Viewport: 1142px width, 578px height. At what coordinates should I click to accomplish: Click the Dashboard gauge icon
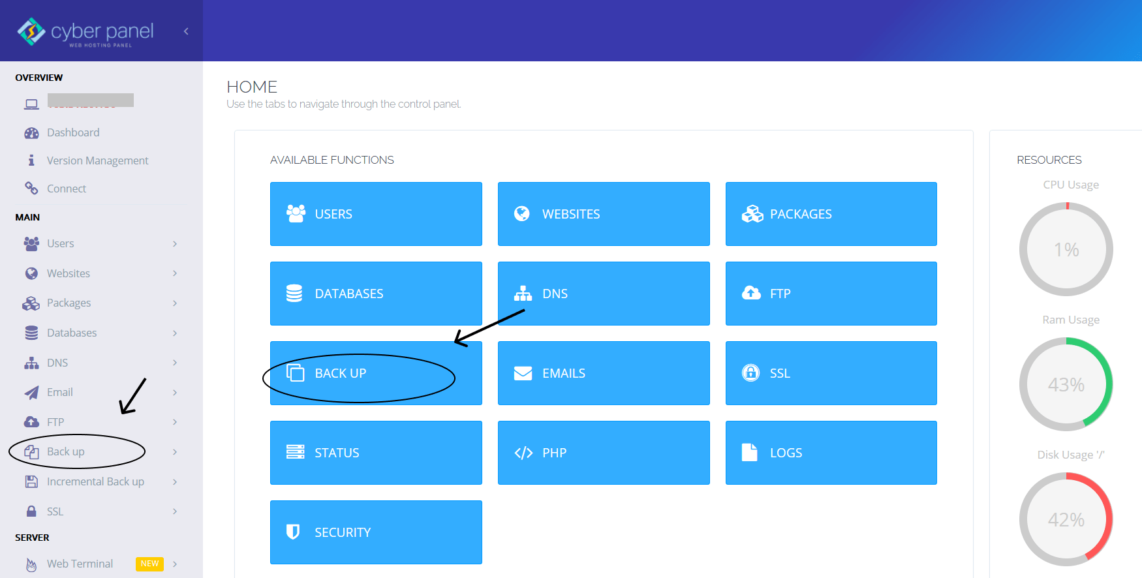(31, 133)
